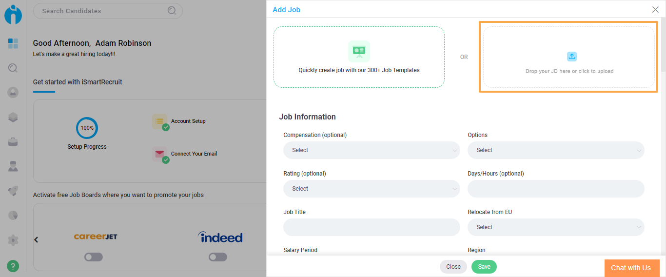Open the briefcase jobs icon in sidebar
The height and width of the screenshot is (277, 666).
(13, 142)
